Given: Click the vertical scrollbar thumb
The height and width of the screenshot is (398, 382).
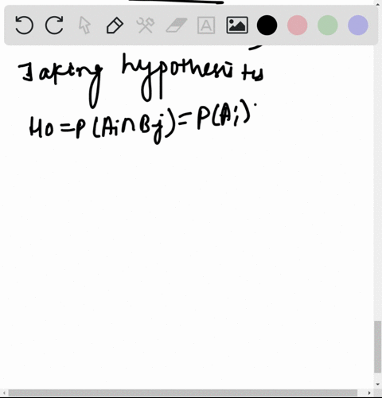Looking at the screenshot, I should pos(377,346).
